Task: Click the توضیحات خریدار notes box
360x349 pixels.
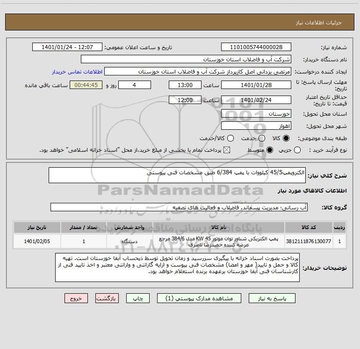Action: click(177, 267)
